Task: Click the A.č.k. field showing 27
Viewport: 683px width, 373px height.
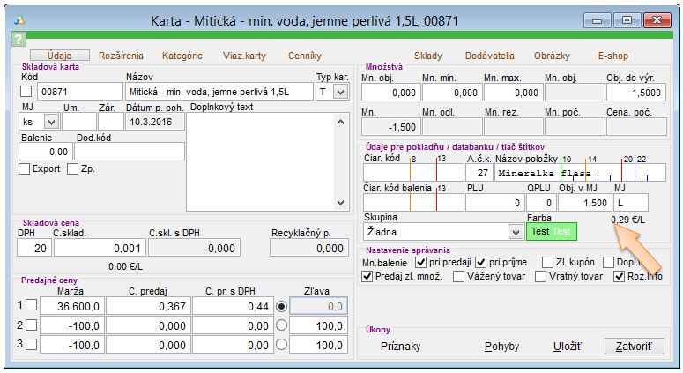Action: coord(479,173)
